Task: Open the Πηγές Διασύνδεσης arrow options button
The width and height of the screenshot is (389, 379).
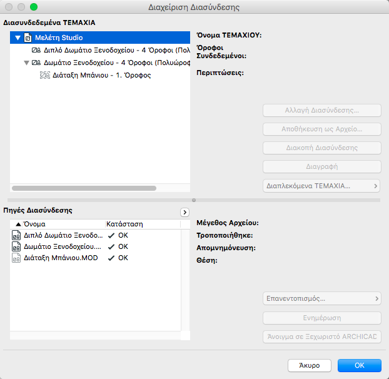Action: click(184, 212)
